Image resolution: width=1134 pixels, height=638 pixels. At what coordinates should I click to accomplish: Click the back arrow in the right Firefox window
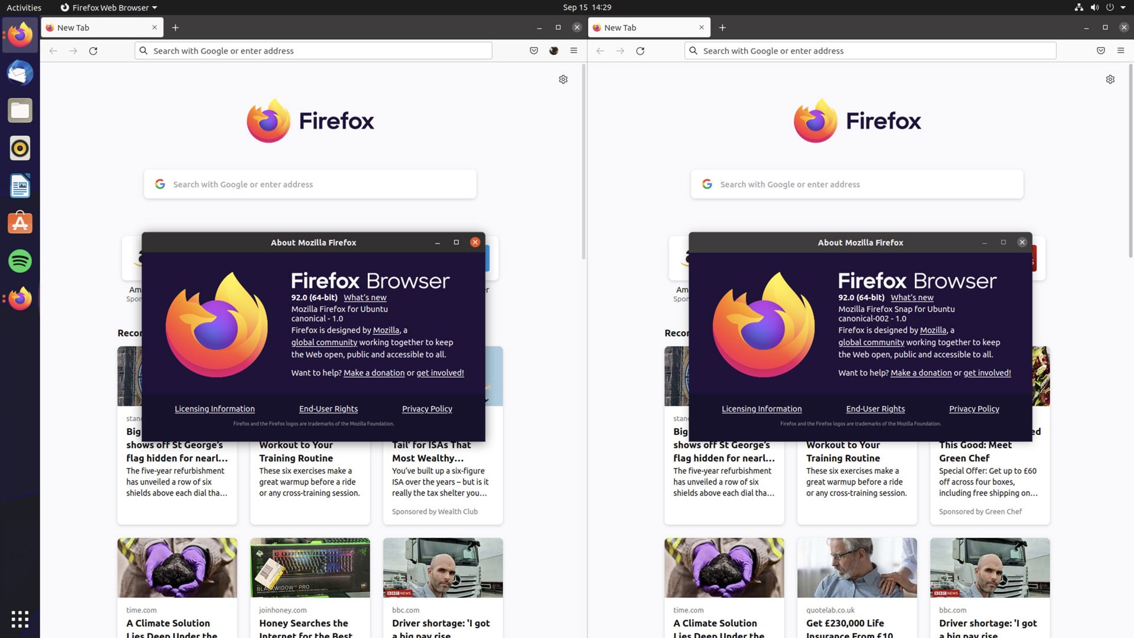pos(600,51)
